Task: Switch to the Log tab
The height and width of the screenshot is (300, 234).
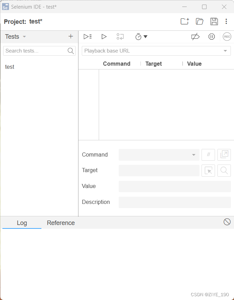Action: [x=22, y=223]
